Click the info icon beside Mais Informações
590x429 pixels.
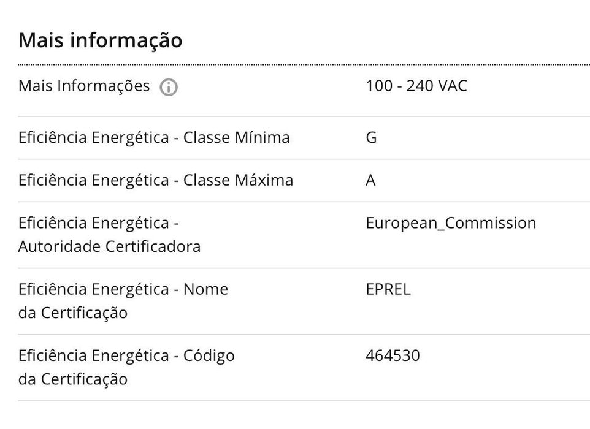169,87
